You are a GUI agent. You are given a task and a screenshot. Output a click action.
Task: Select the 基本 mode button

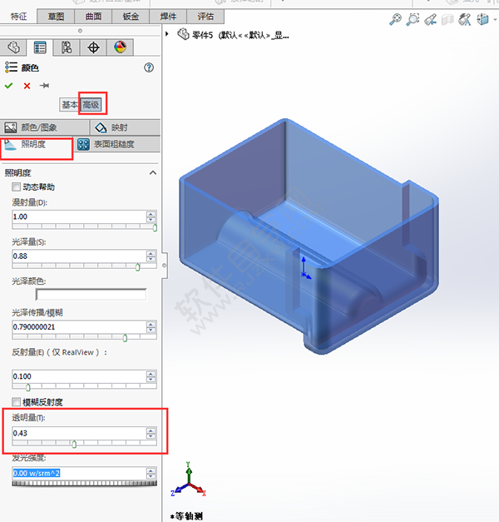click(70, 105)
